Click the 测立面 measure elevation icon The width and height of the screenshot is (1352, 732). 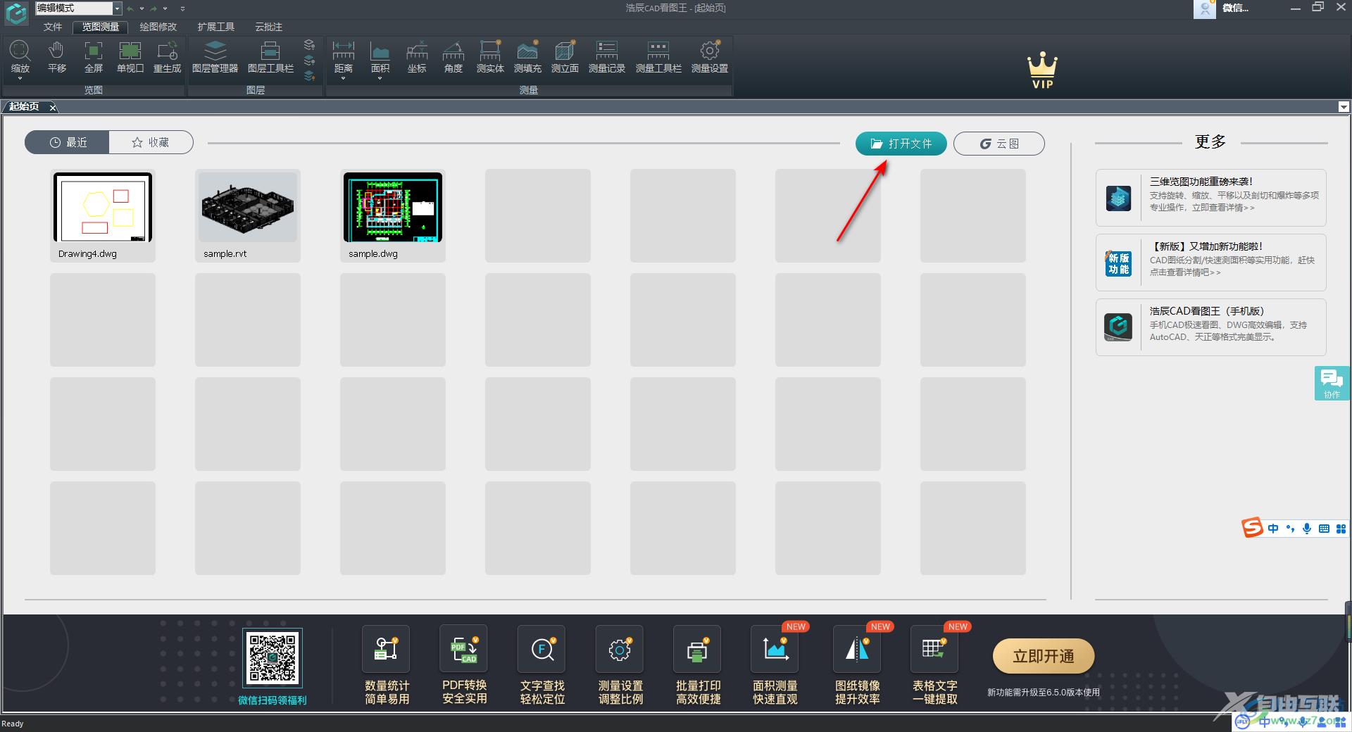click(x=565, y=56)
